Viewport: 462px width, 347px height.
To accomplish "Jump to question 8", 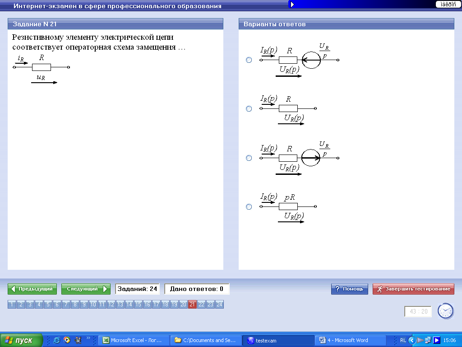I will coord(75,304).
